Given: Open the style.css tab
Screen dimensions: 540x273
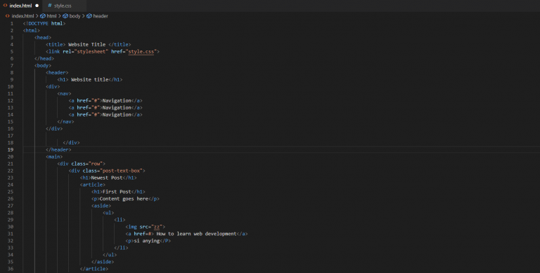Looking at the screenshot, I should pyautogui.click(x=63, y=6).
